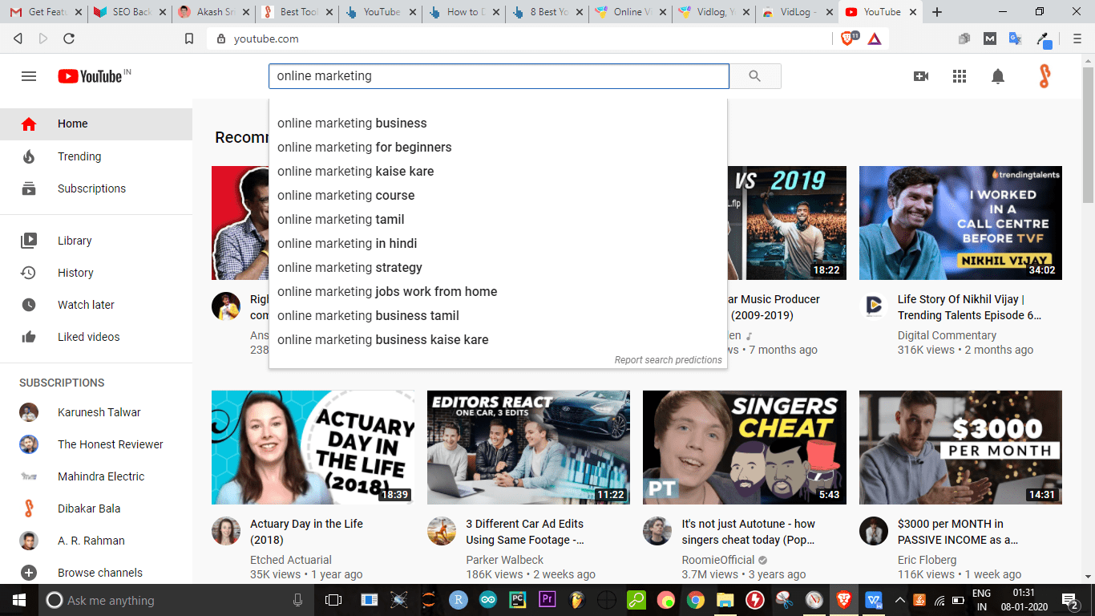The image size is (1095, 616).
Task: Open History in sidebar
Action: pos(96,273)
